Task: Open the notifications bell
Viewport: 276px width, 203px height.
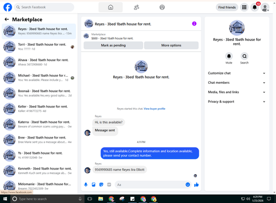Action: pos(254,7)
